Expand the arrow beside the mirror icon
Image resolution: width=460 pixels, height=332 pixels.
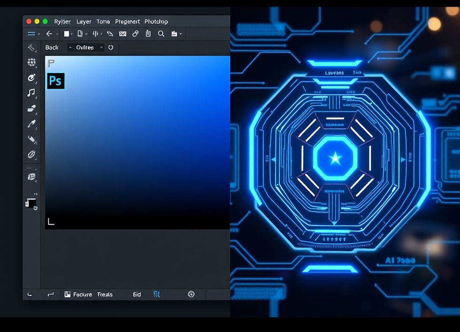(x=101, y=34)
